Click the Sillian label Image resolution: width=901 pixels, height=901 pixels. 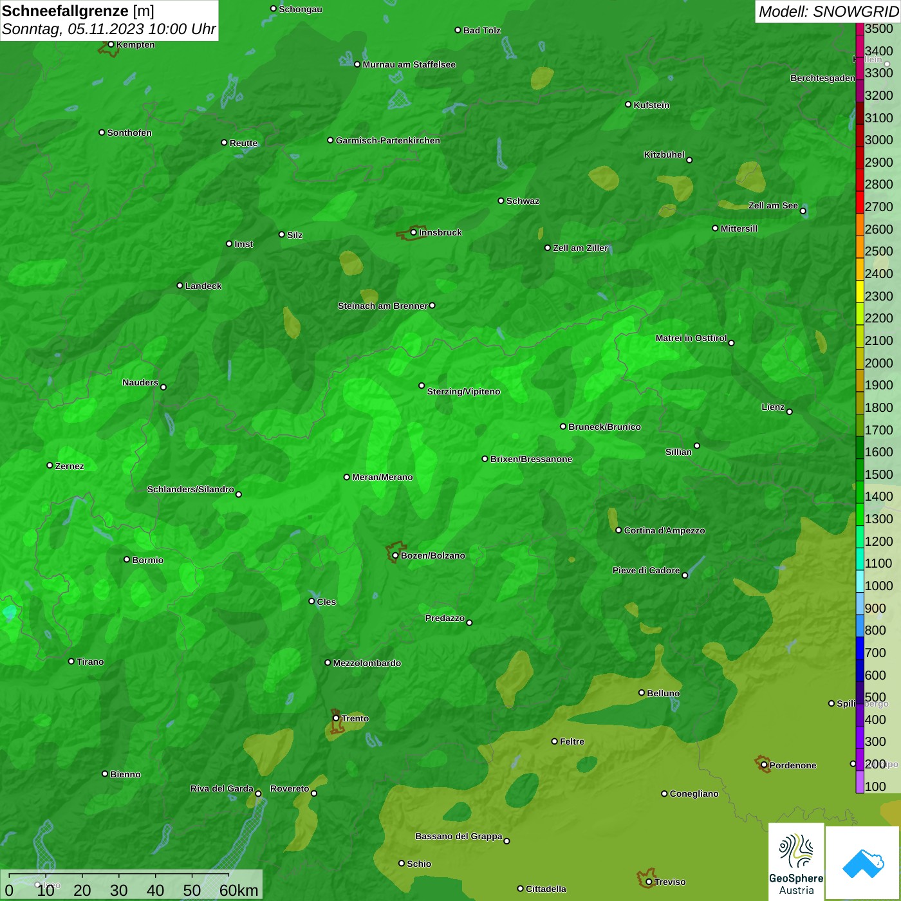coord(678,452)
